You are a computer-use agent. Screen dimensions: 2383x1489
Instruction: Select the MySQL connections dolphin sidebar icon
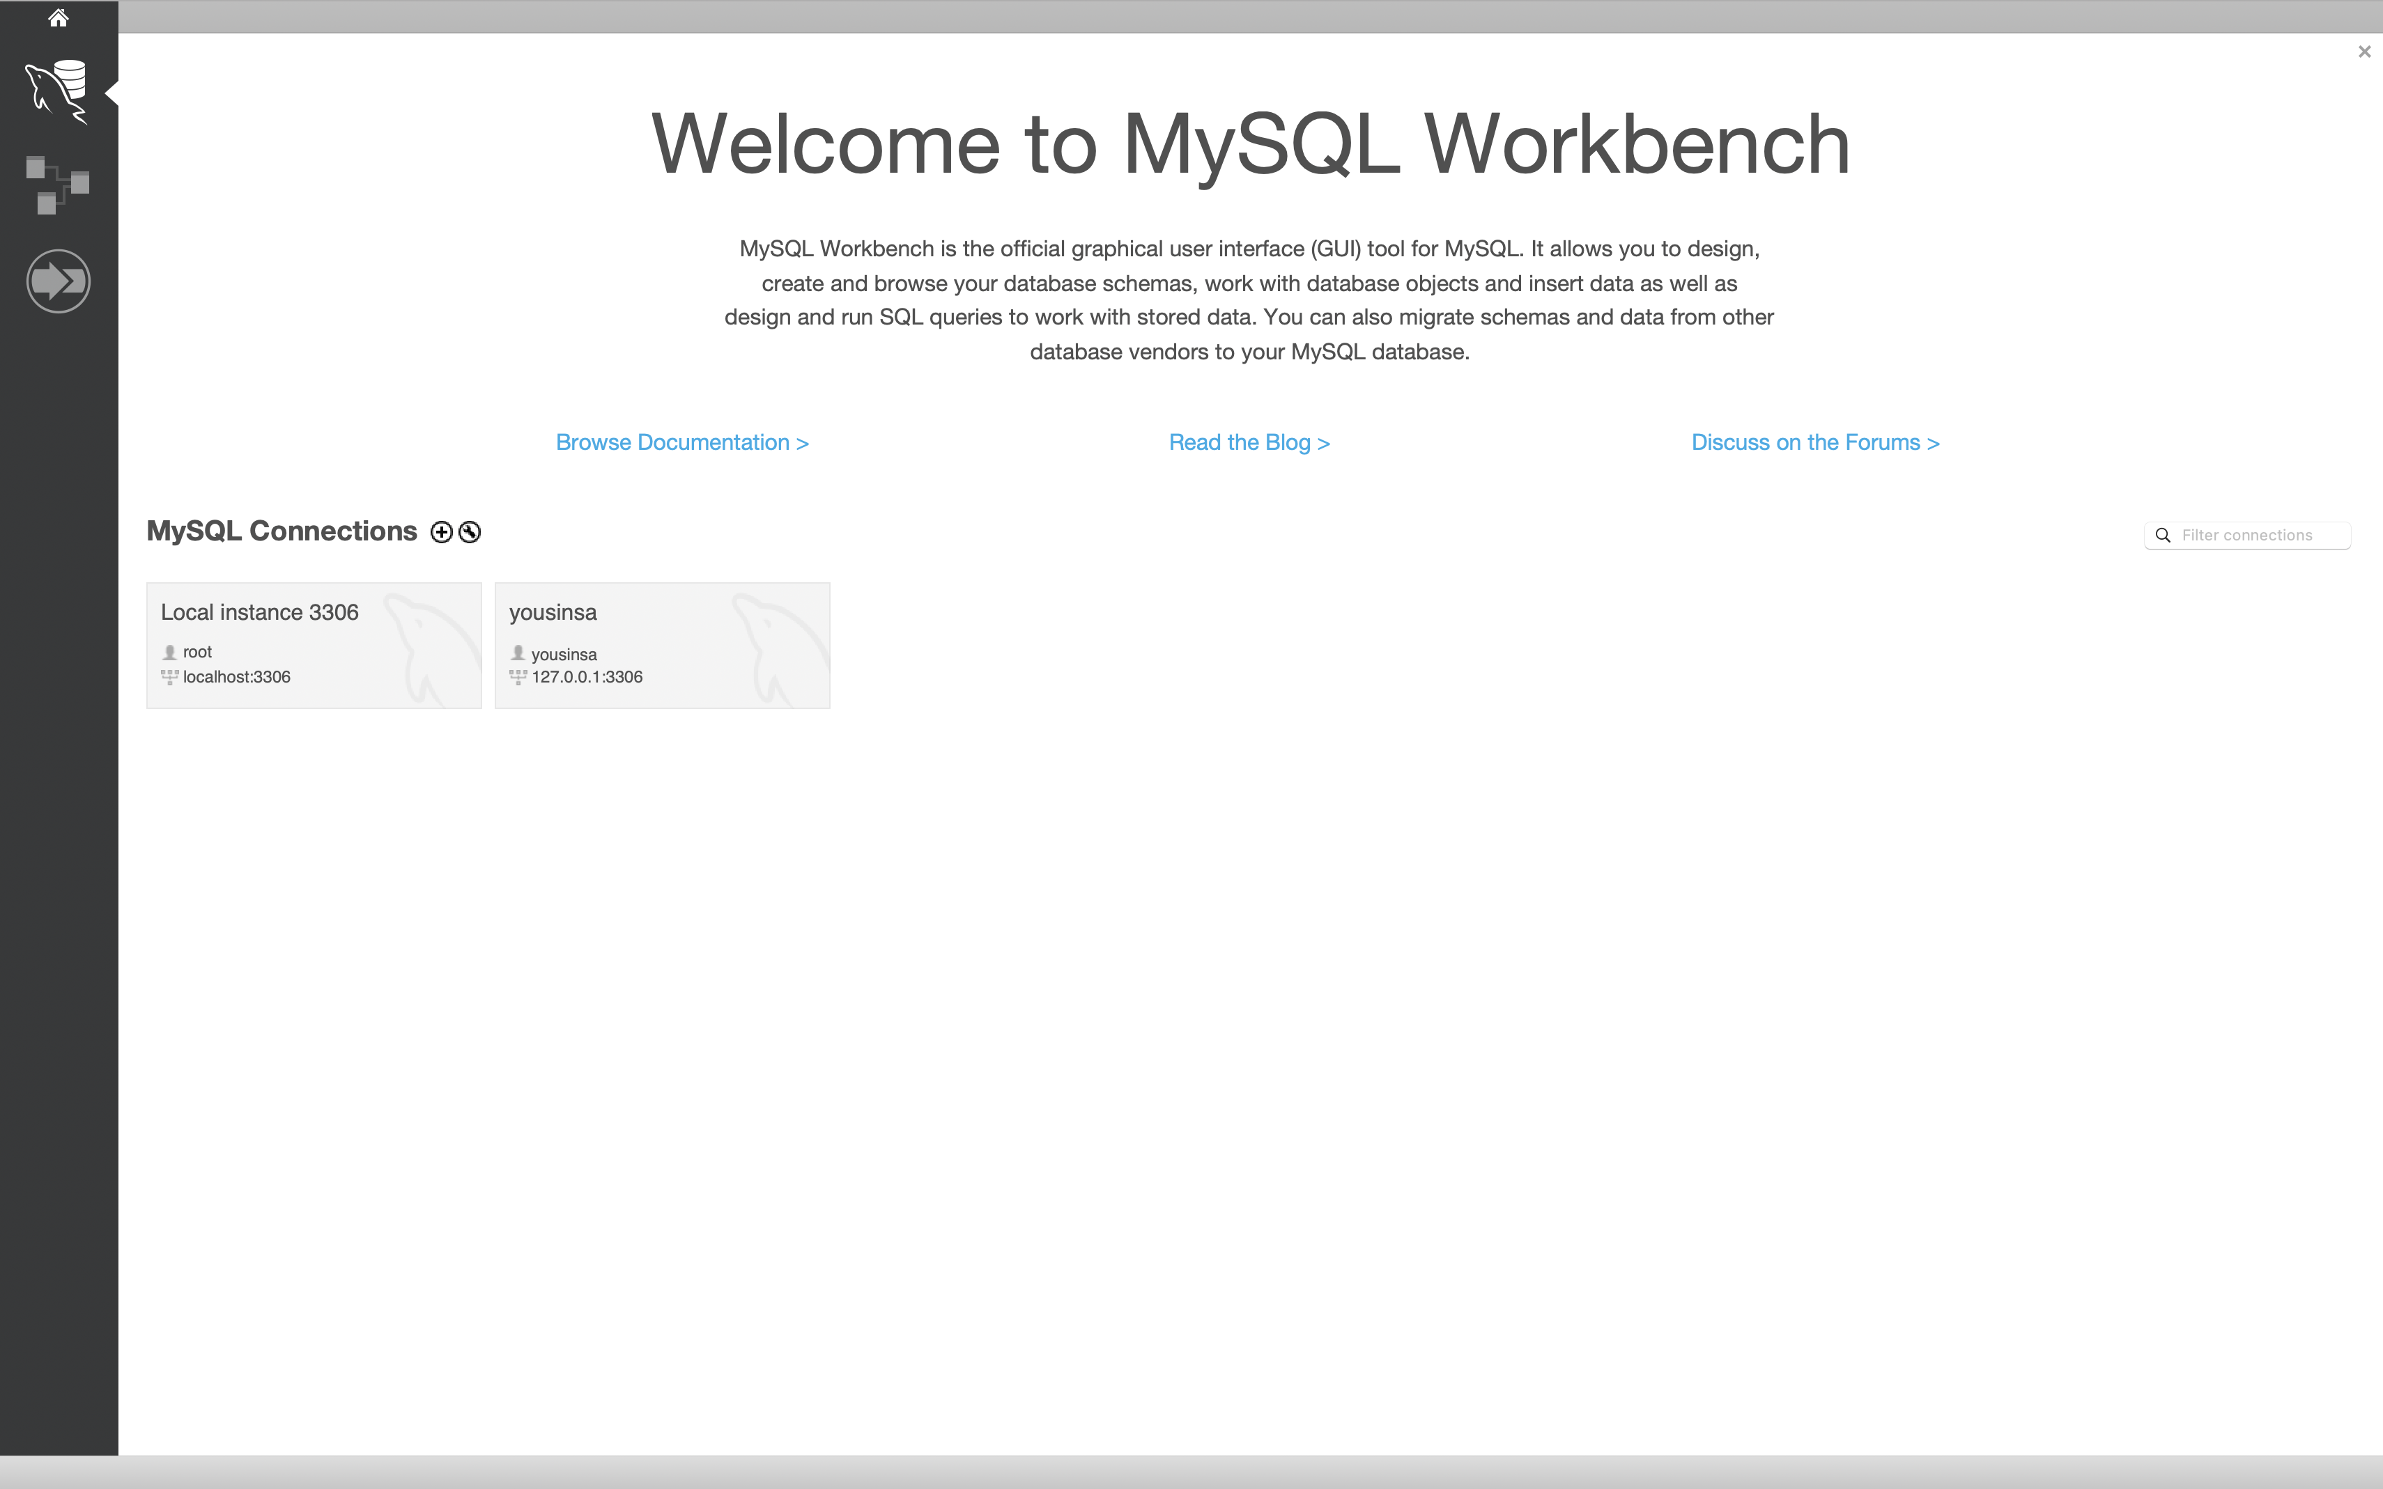[x=57, y=92]
